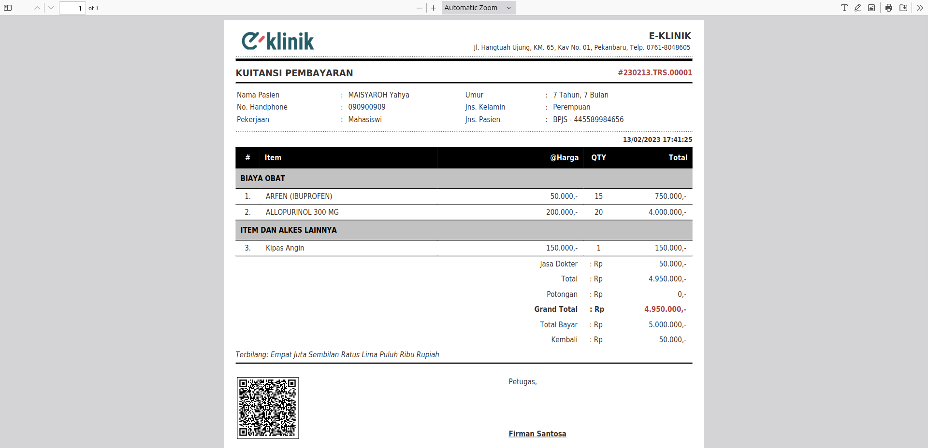Screen dimensions: 928x448
Task: Click officer name Firman Santosa
Action: pyautogui.click(x=537, y=434)
